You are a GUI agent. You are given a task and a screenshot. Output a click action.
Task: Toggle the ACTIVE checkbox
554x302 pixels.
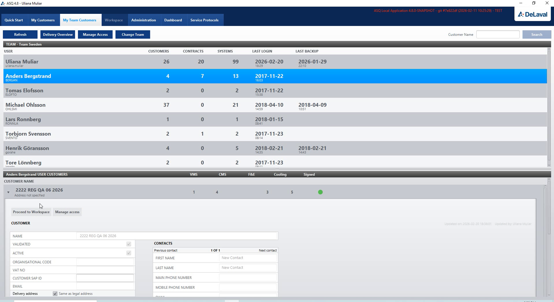point(129,253)
